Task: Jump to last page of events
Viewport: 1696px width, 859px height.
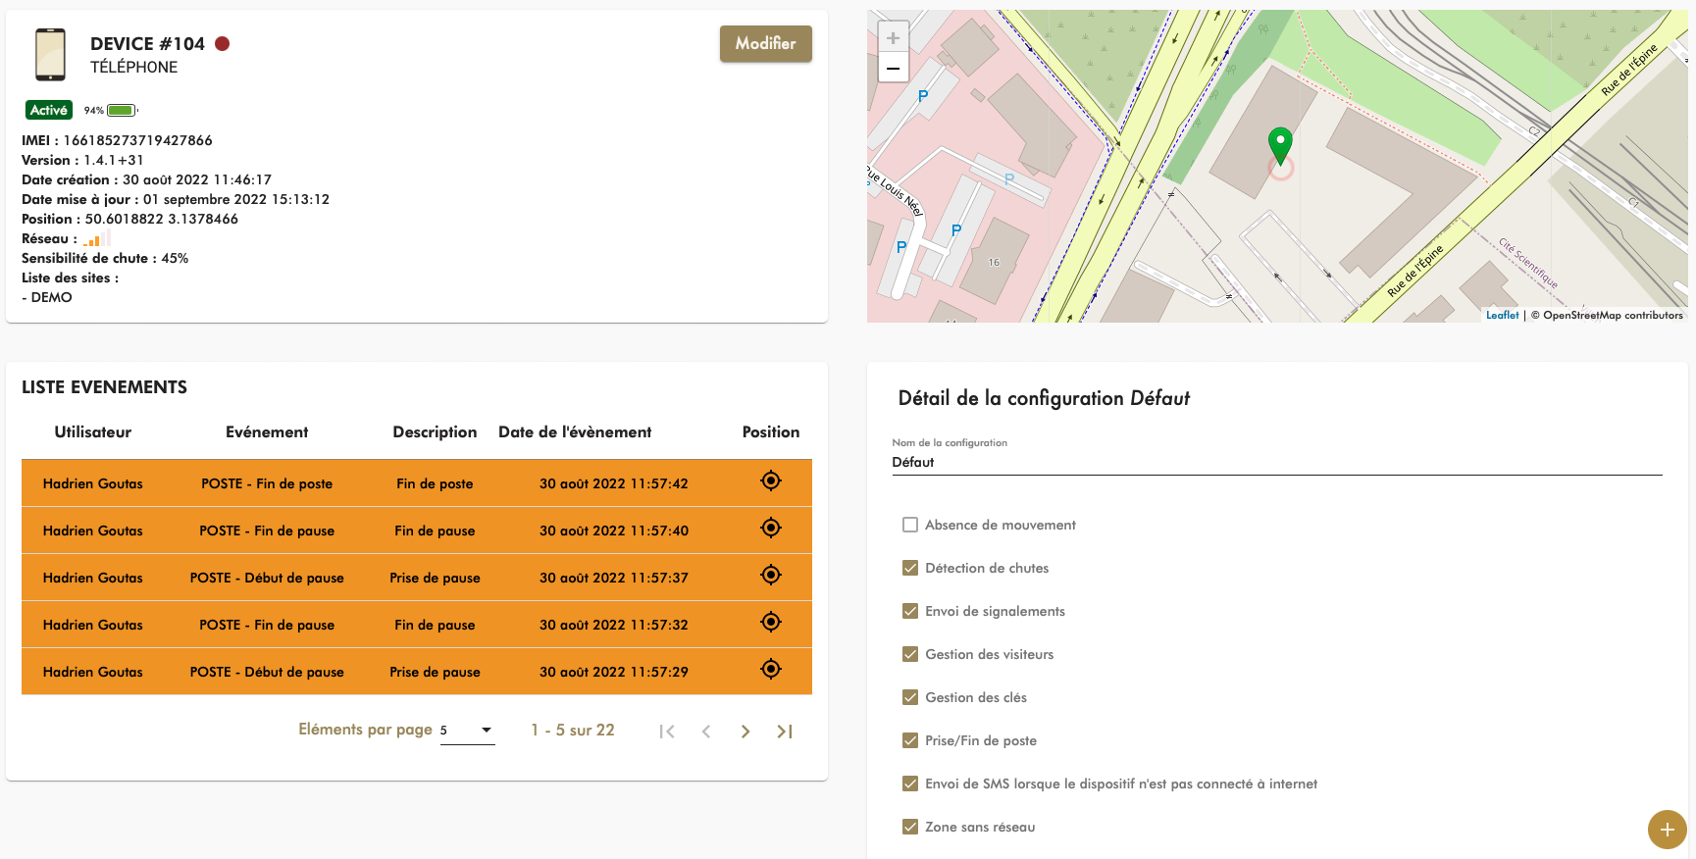Action: pos(785,732)
